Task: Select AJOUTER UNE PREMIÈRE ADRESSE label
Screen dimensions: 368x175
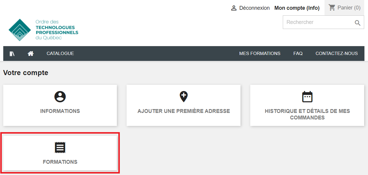Action: [x=184, y=111]
